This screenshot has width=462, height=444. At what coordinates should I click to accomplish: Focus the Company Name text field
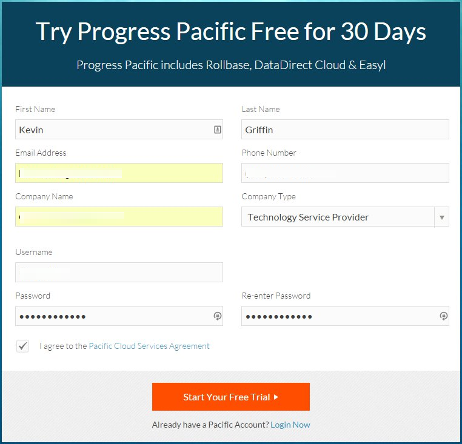(x=119, y=217)
